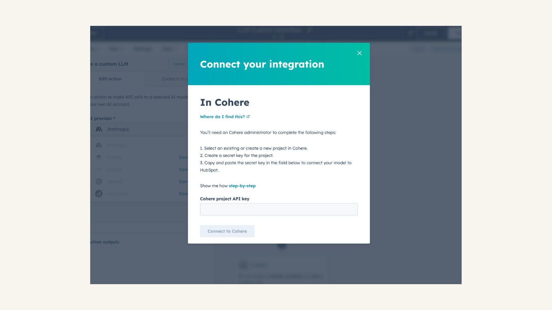Open the step-by-step guide link
This screenshot has height=310, width=552.
click(x=242, y=186)
